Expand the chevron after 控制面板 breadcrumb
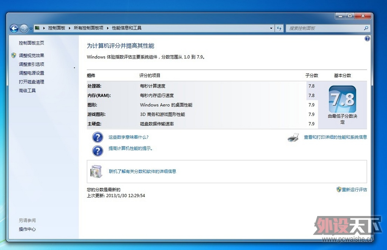387x250 pixels. (x=70, y=28)
